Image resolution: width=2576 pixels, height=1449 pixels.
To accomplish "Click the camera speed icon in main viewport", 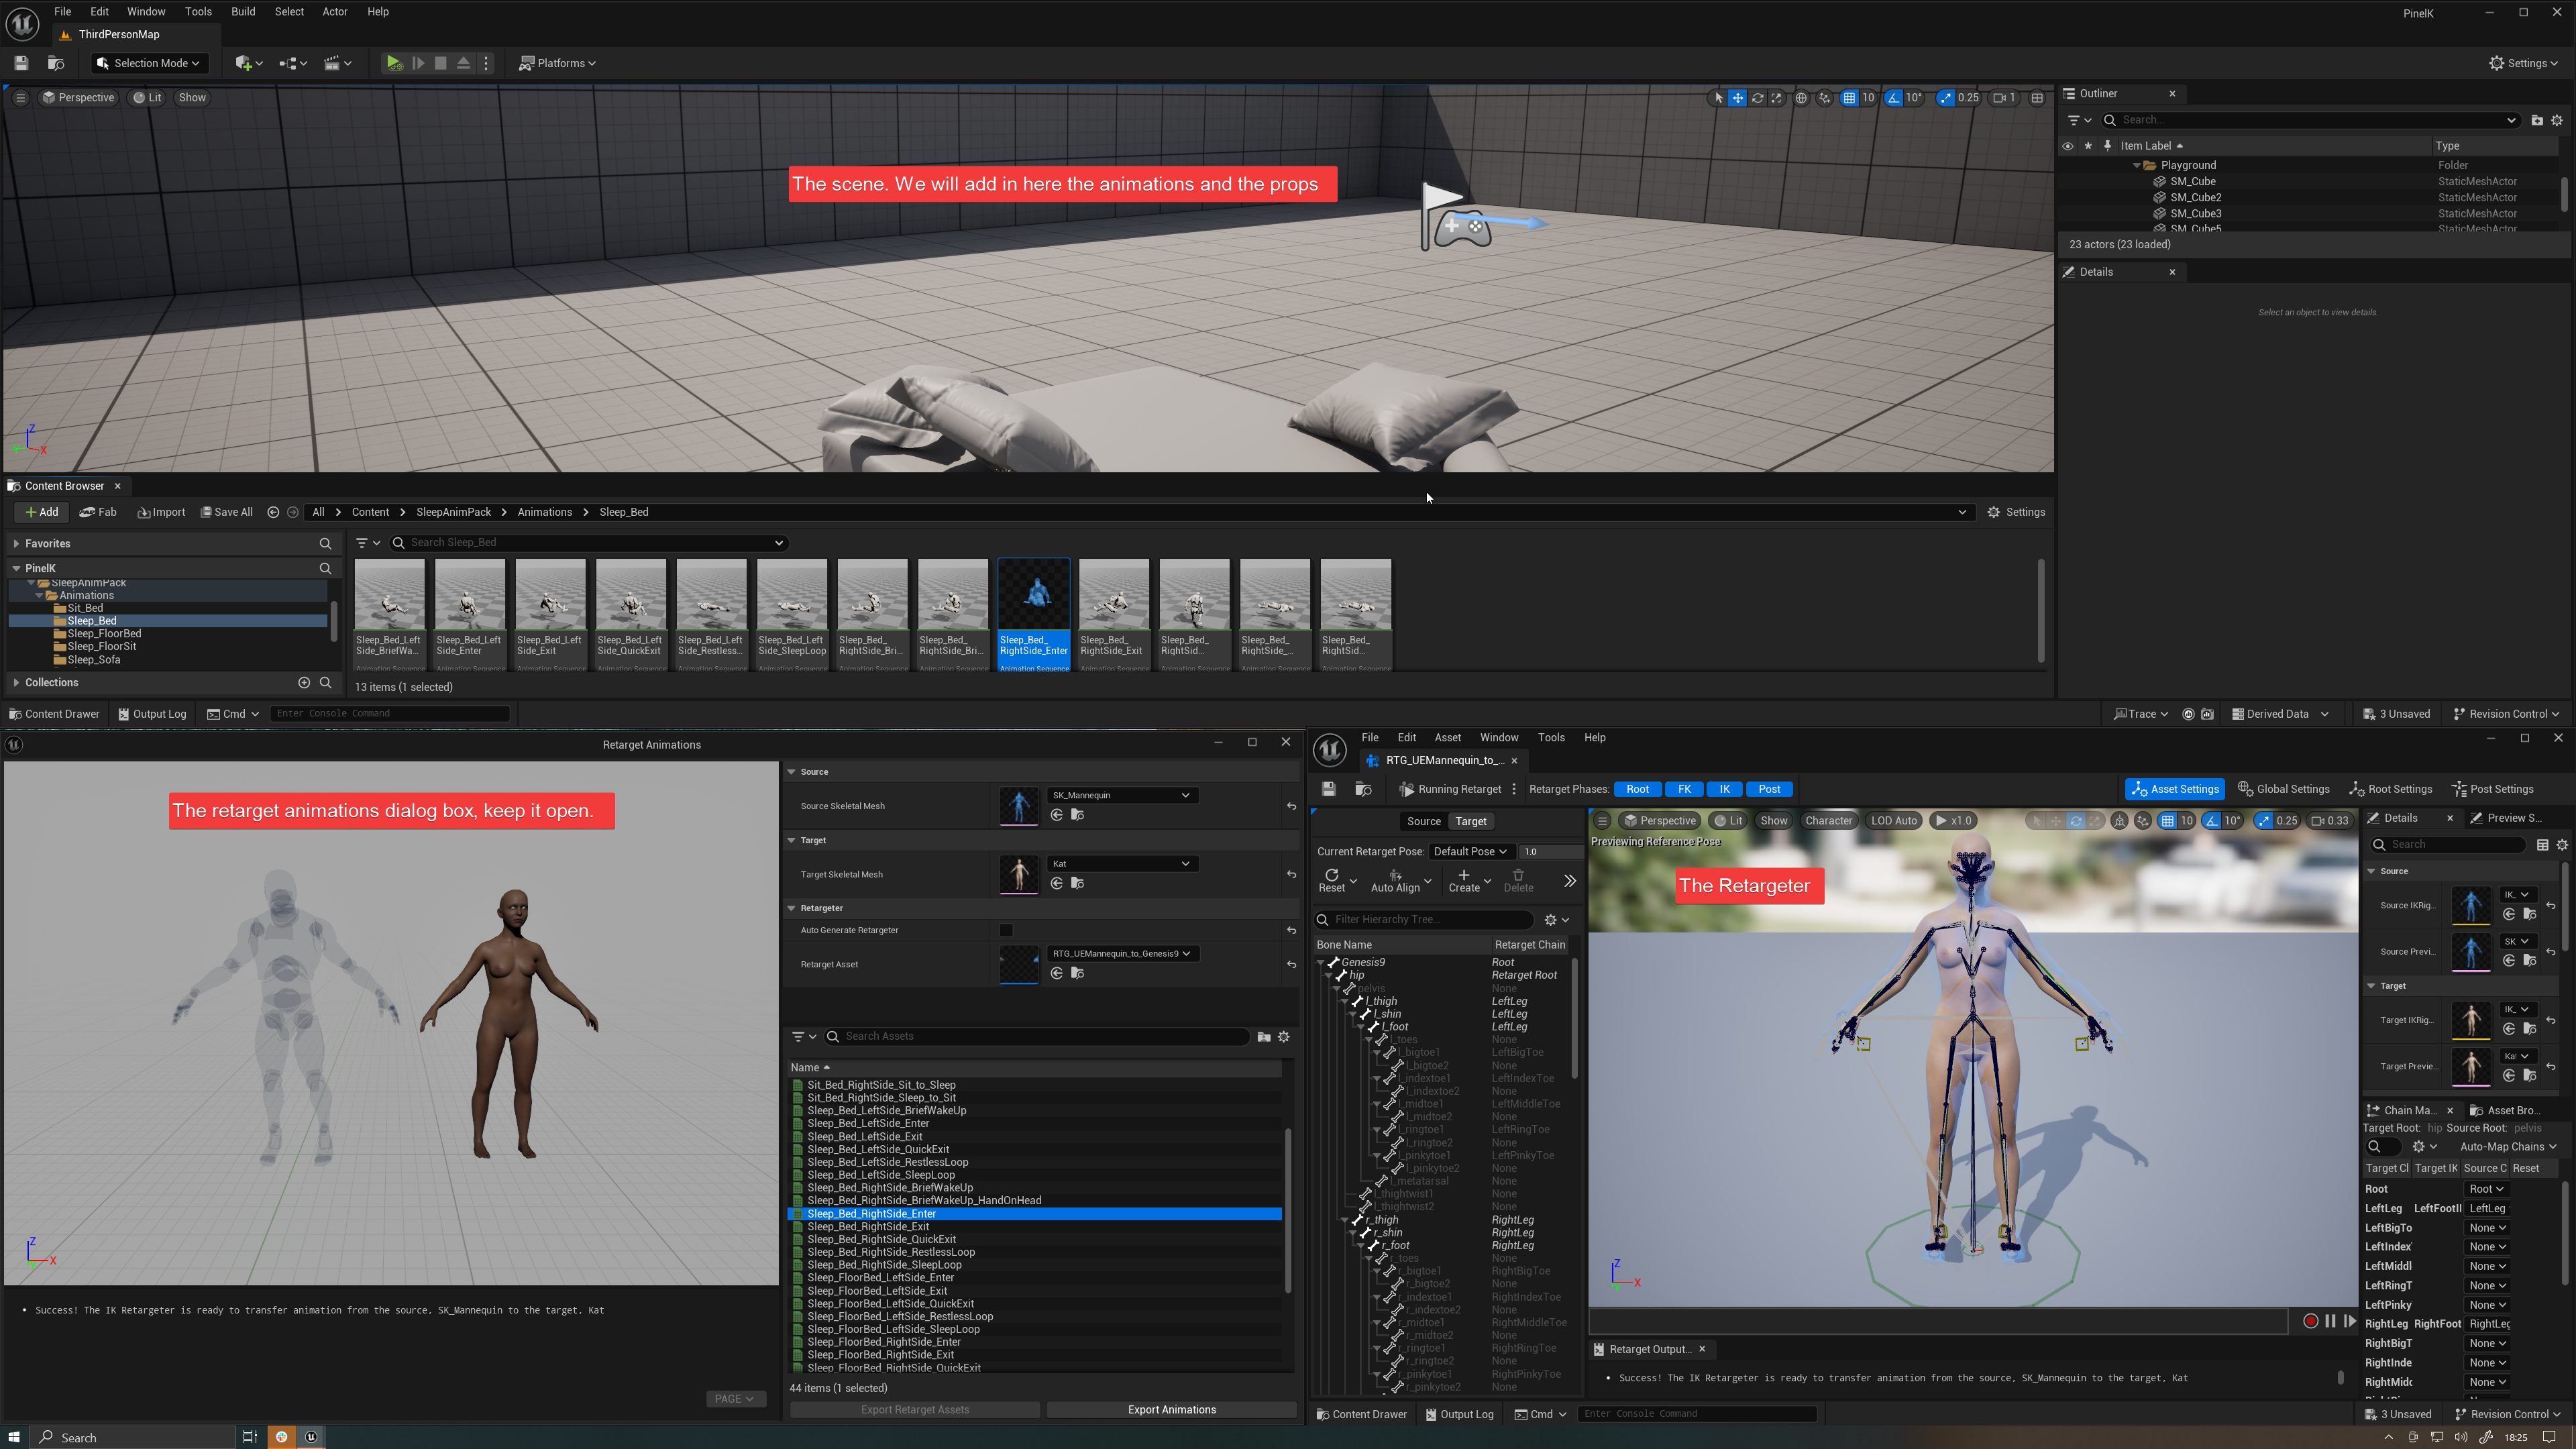I will click(x=2003, y=98).
